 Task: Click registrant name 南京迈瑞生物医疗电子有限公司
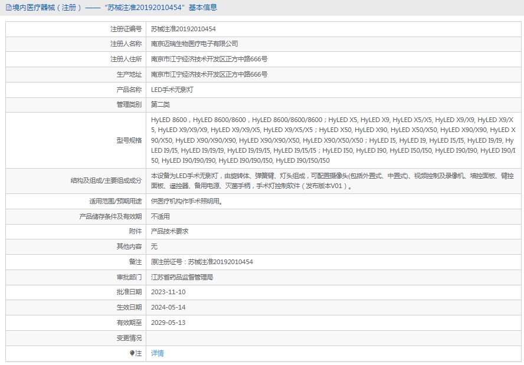pos(194,44)
